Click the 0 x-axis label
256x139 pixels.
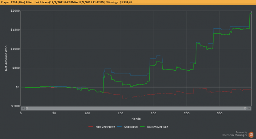pyautogui.click(x=21, y=113)
